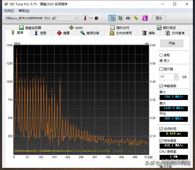Click the copy screenshot to clipboard icon
195x170 pixels.
click(120, 18)
